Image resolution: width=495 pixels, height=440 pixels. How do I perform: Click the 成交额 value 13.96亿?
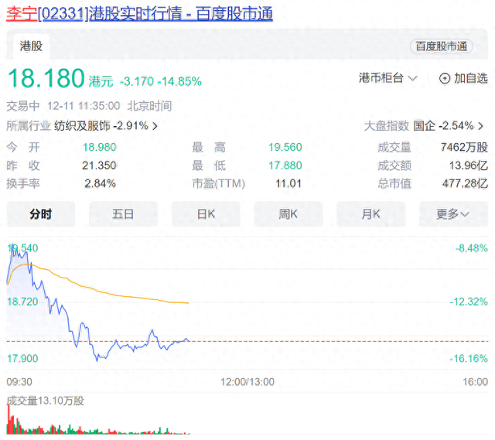(469, 165)
